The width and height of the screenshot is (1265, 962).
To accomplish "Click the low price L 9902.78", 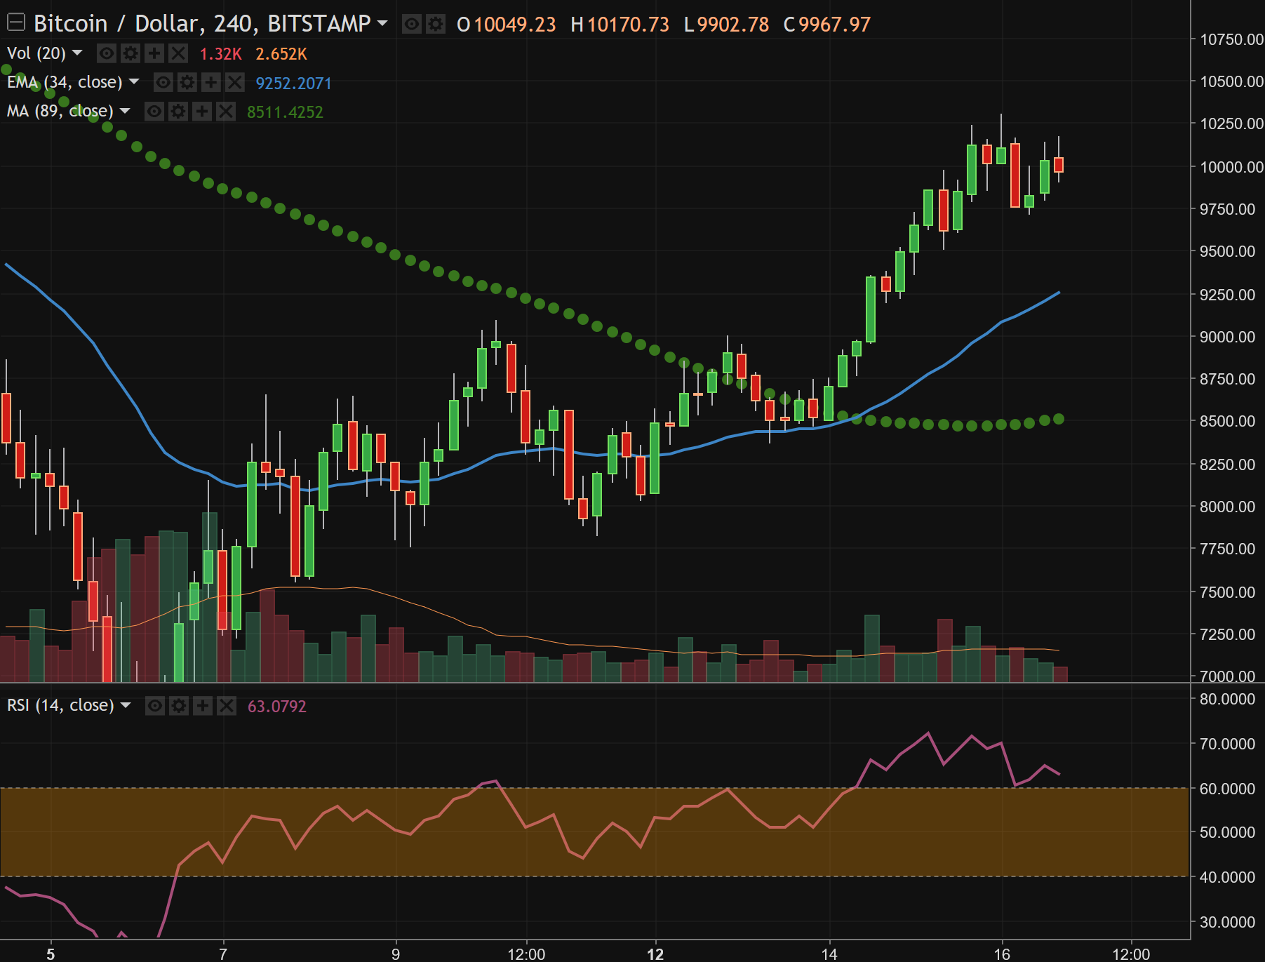I will coord(727,25).
